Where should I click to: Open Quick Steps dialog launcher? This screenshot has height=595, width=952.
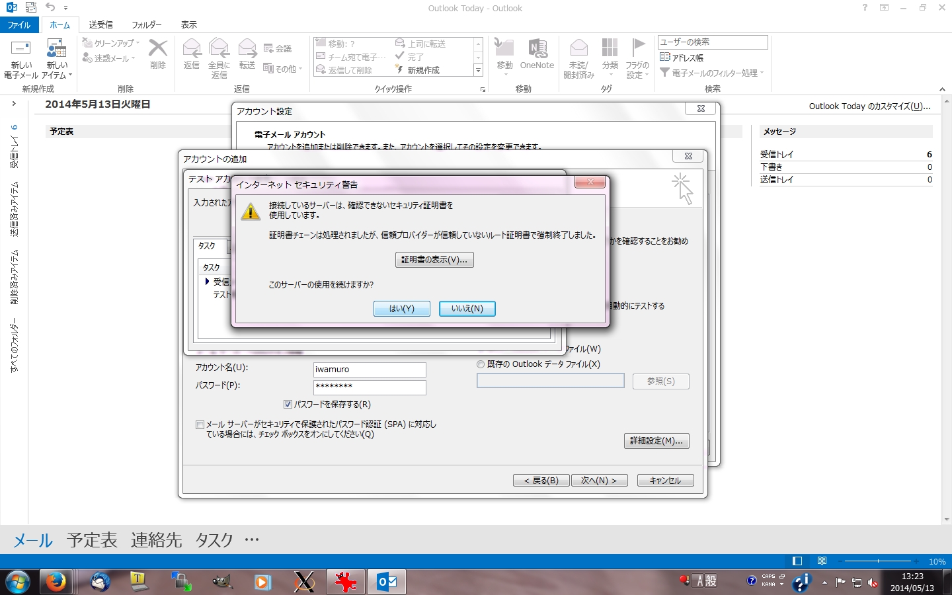pyautogui.click(x=483, y=89)
